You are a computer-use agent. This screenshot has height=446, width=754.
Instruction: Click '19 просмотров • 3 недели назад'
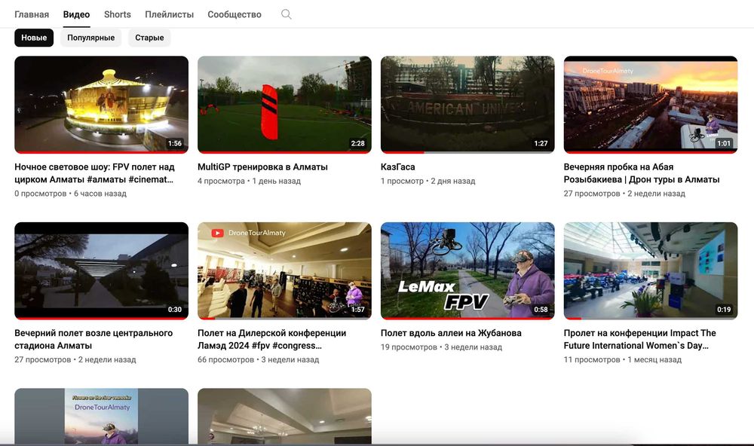pos(441,347)
